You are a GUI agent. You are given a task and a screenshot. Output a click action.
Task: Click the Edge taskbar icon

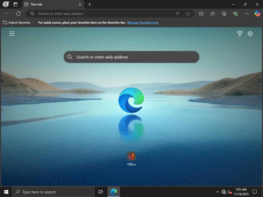click(x=114, y=192)
